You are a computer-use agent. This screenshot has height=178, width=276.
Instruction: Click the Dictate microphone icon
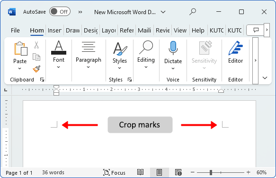click(173, 48)
